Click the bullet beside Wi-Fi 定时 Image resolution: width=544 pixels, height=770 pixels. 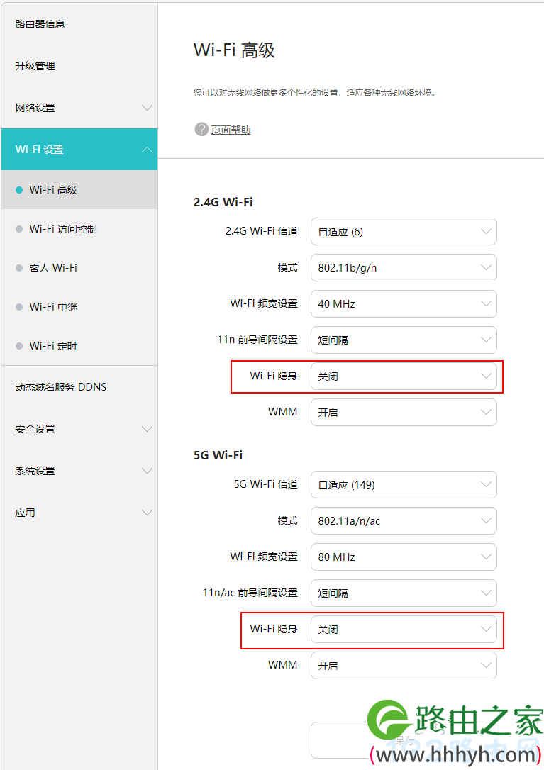tap(19, 345)
